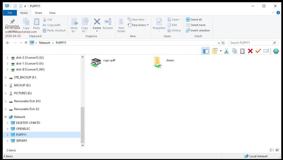The width and height of the screenshot is (283, 160).
Task: Switch to details view in the status bar
Action: coord(272,150)
